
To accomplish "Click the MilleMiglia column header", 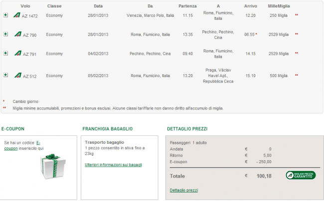I will (279, 6).
